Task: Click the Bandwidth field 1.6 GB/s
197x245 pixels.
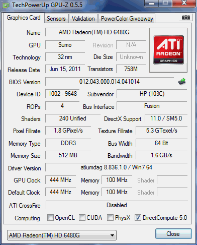Action: pos(161,155)
